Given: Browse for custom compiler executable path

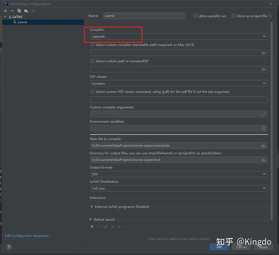Looking at the screenshot, I should coord(263,53).
